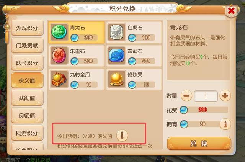Select the green 青龙石 stone icon
Image resolution: width=245 pixels, height=162 pixels.
[x=59, y=32]
